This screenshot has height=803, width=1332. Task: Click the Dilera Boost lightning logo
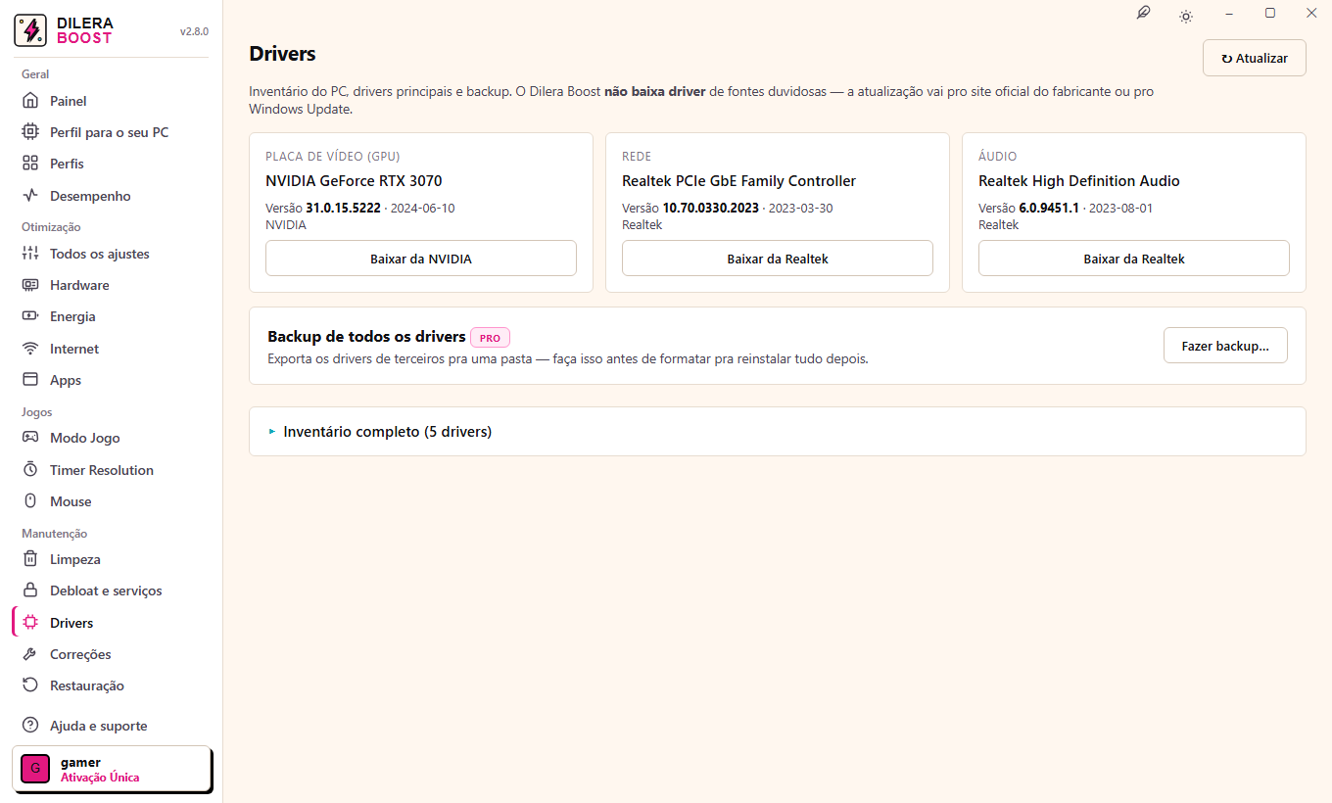(x=31, y=30)
